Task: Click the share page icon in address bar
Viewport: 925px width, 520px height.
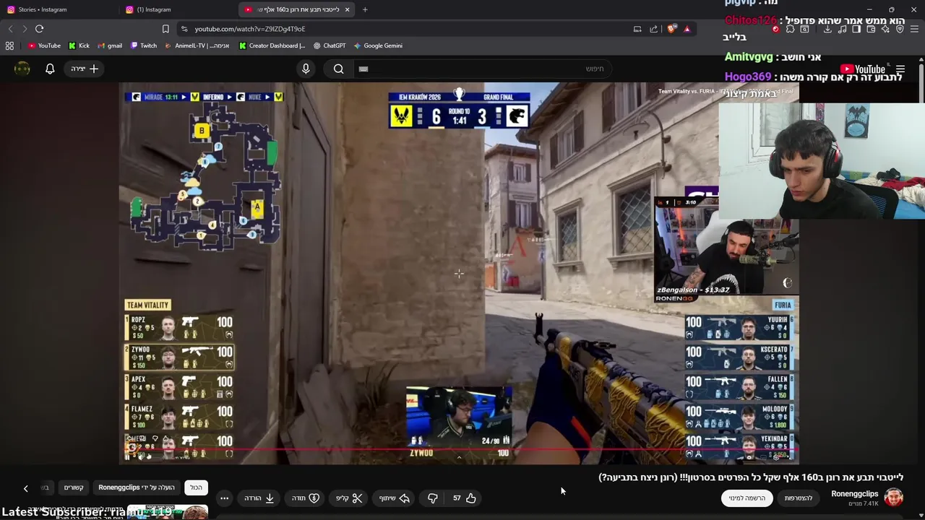Action: 654,29
